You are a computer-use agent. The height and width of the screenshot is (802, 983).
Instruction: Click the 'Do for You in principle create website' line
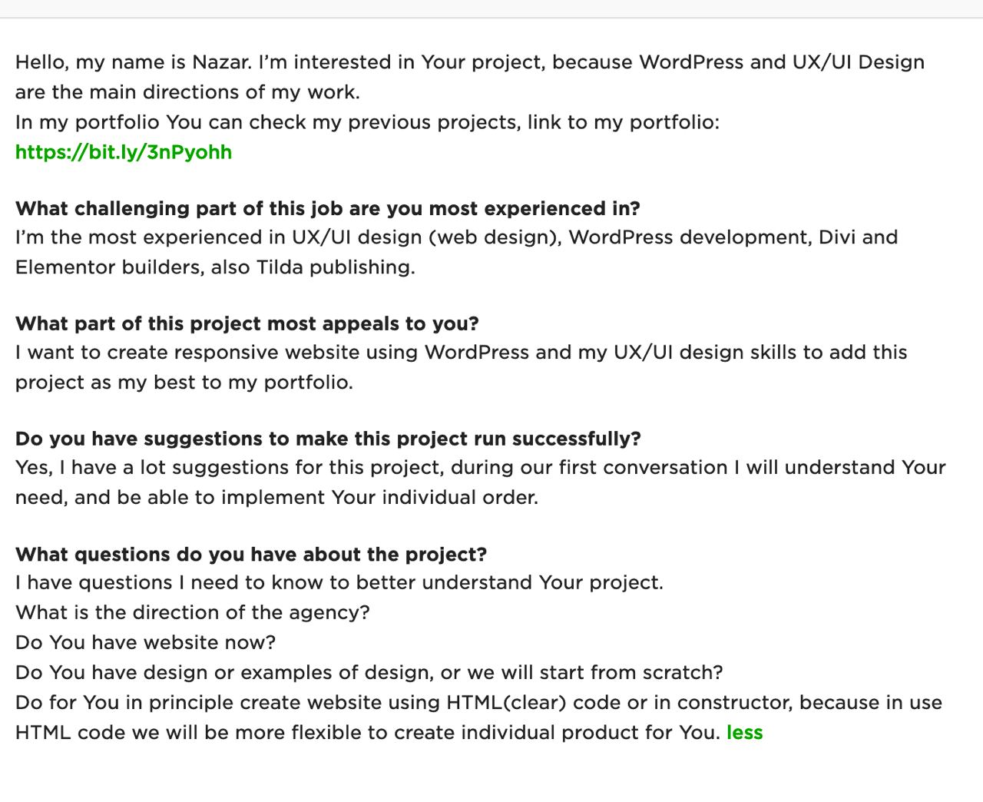[x=478, y=703]
